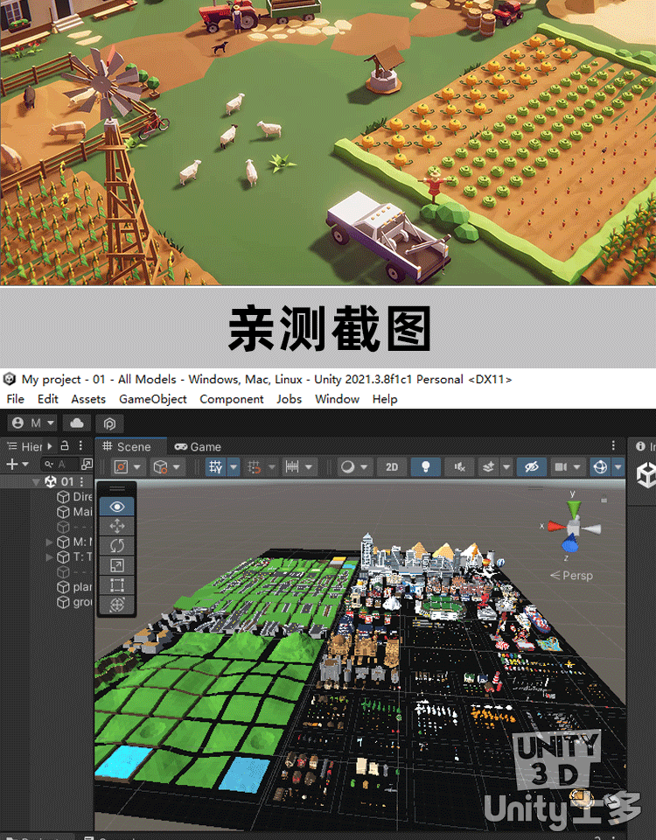Click the tool handle position (pivot) icon
Screen dimensions: 656x840
pyautogui.click(x=122, y=467)
